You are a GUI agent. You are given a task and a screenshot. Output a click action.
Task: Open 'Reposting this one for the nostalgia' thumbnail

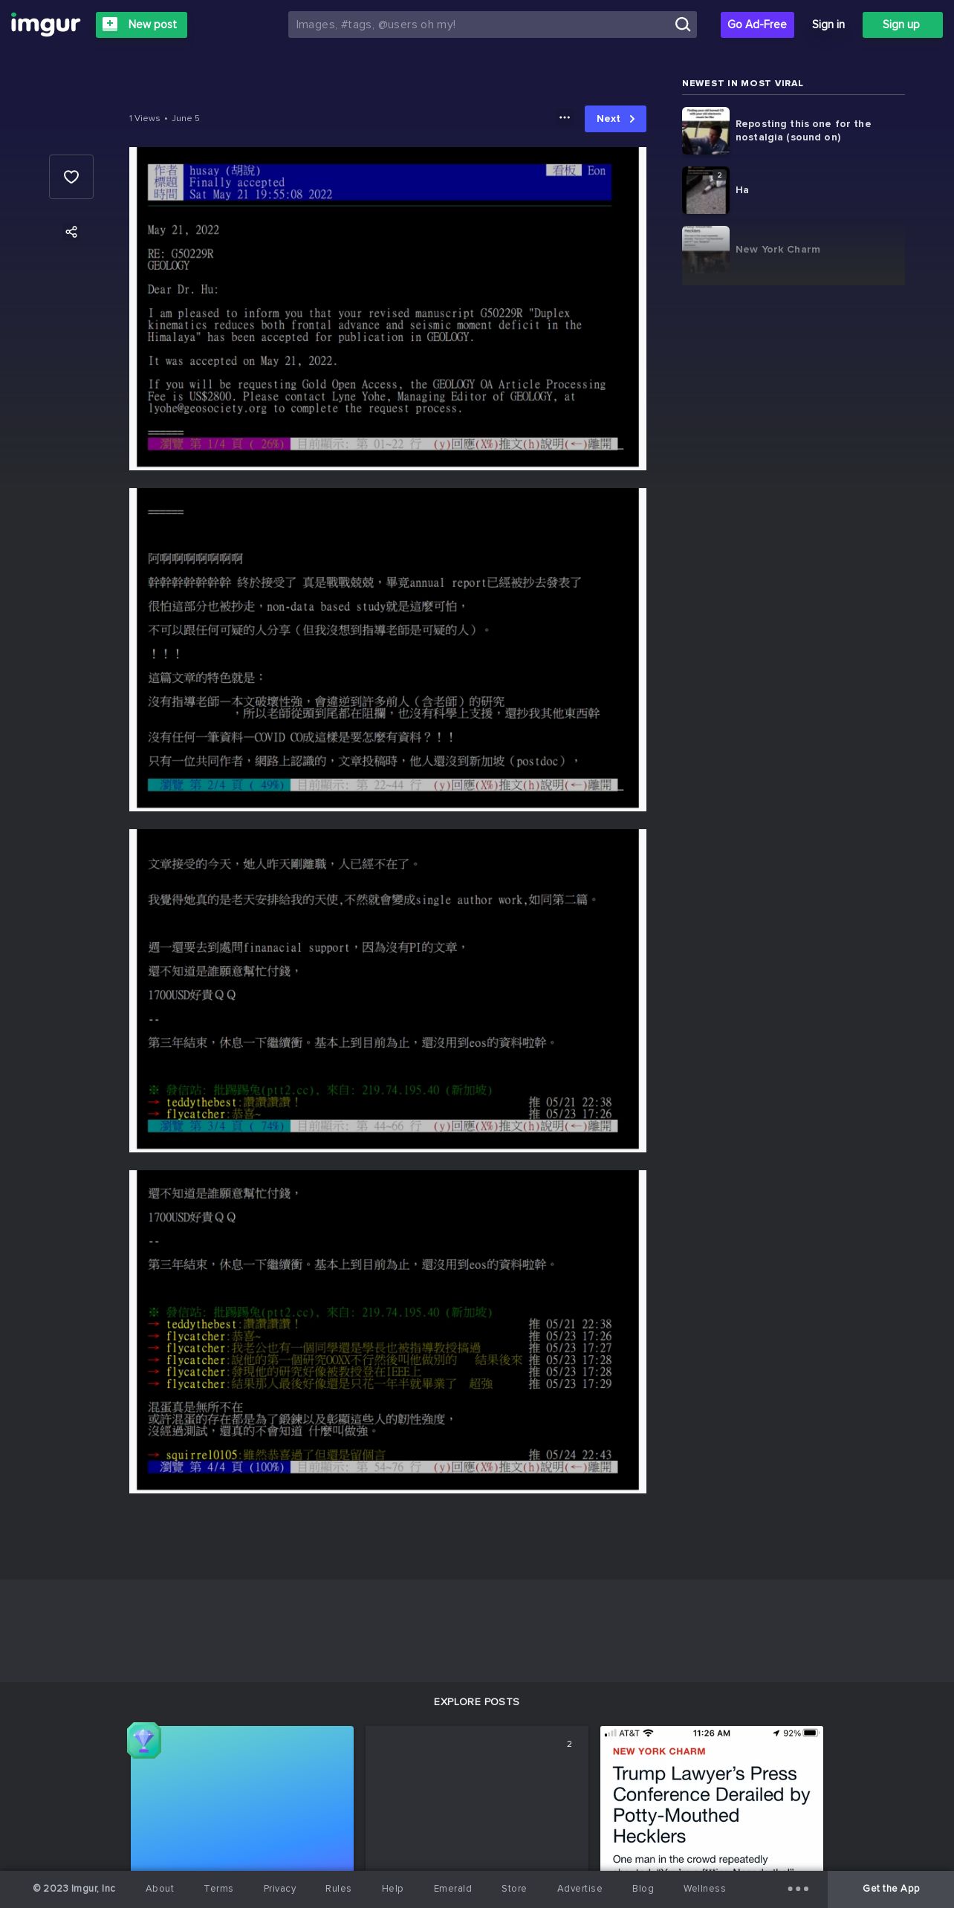[706, 131]
